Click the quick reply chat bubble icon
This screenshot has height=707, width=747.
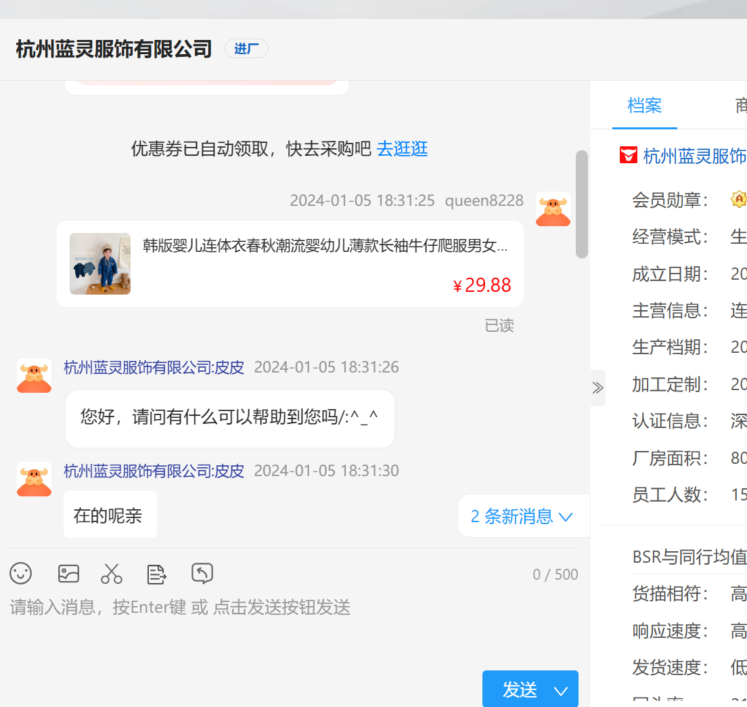pyautogui.click(x=202, y=574)
